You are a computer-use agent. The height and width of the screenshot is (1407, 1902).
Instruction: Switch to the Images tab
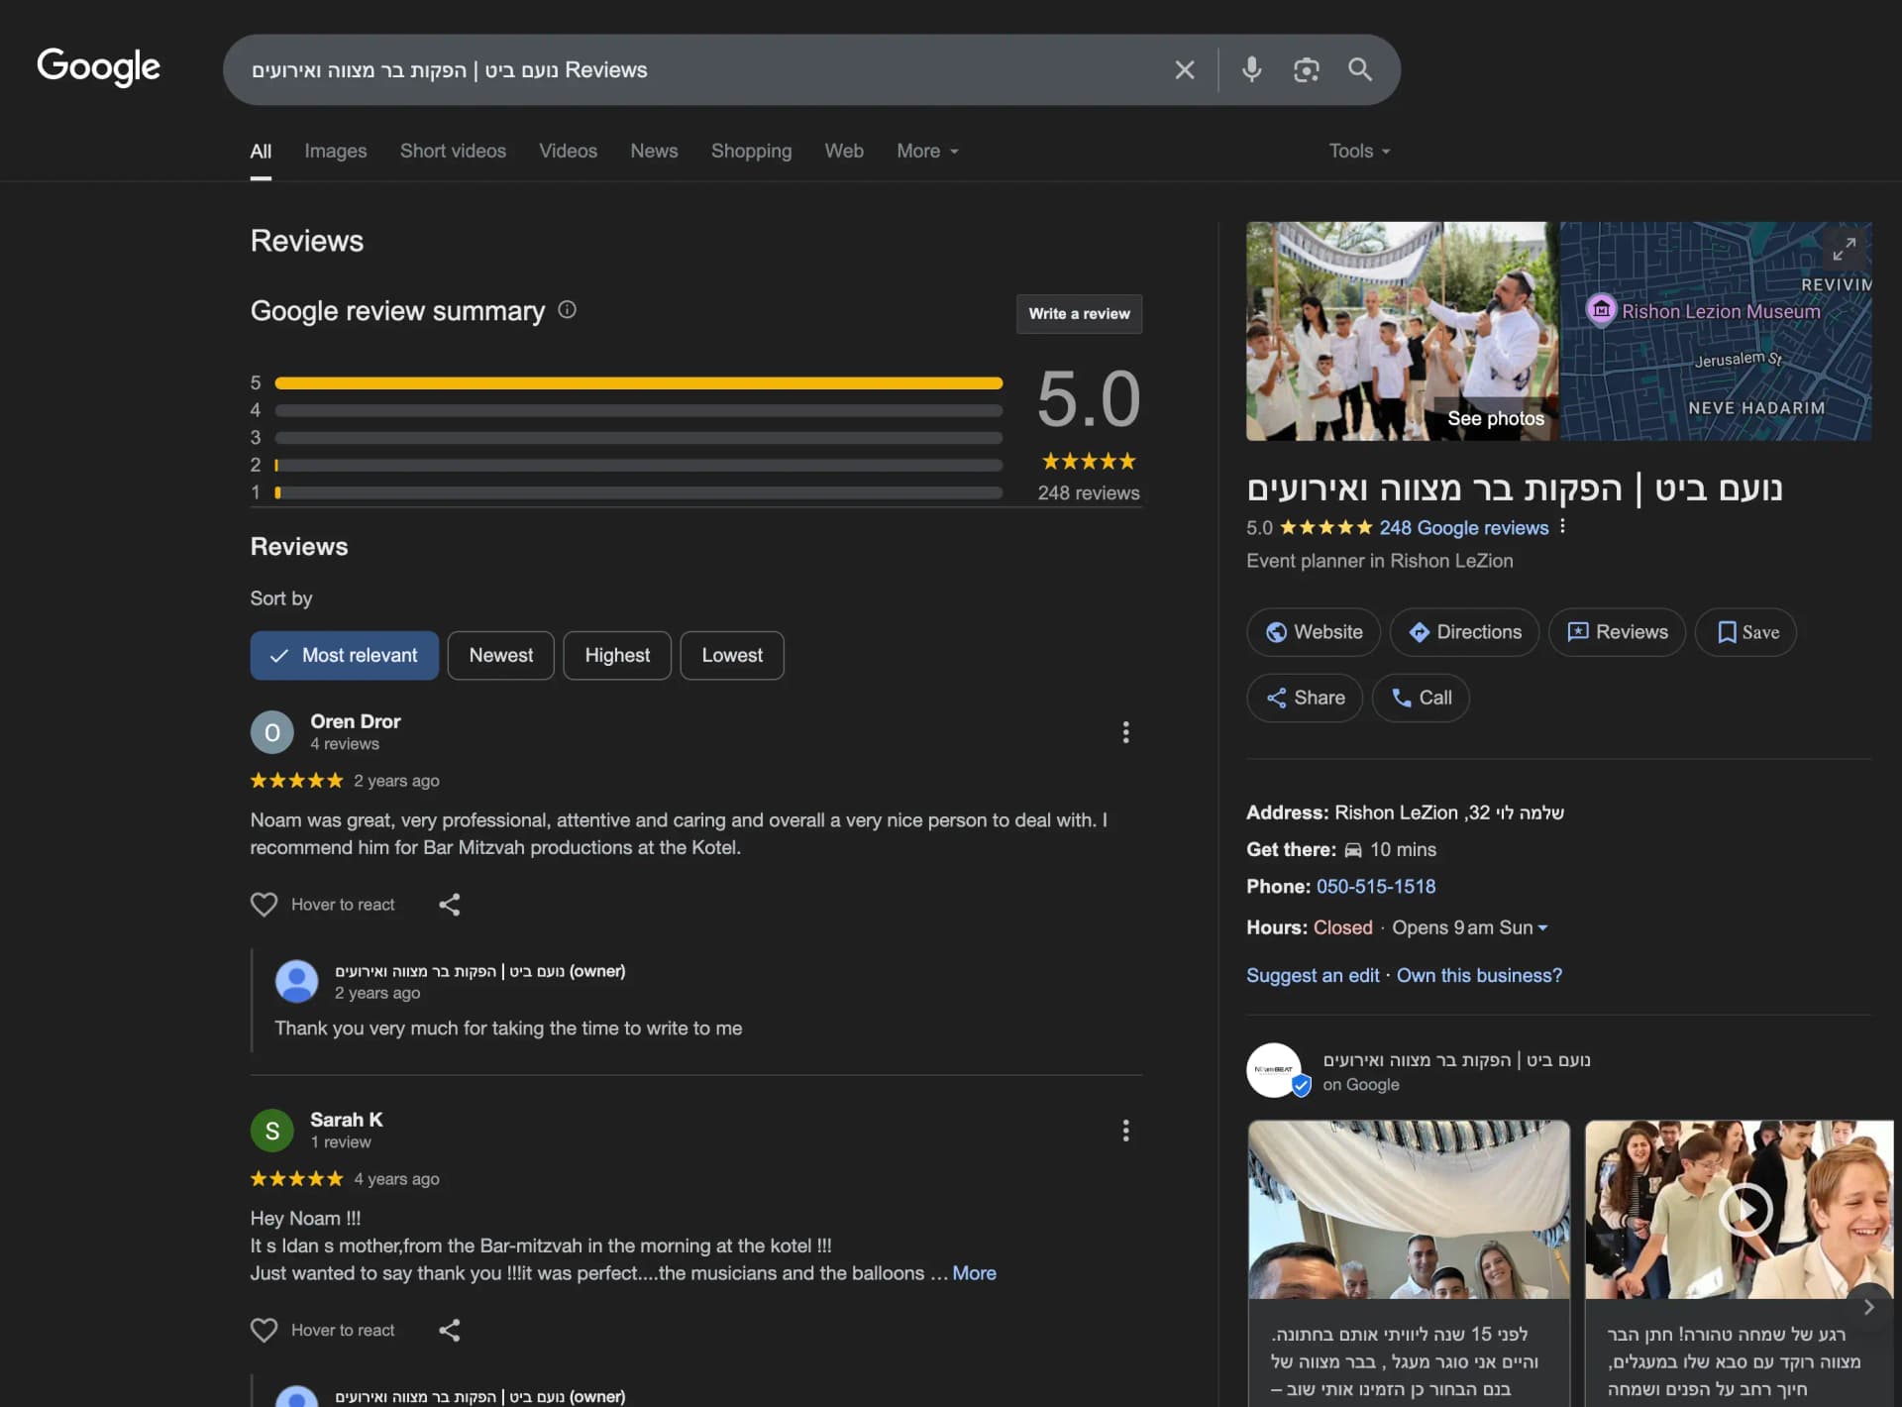coord(335,151)
